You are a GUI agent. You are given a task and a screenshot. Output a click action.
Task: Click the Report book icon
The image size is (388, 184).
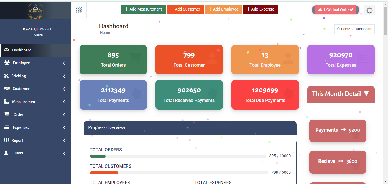[x=7, y=140]
